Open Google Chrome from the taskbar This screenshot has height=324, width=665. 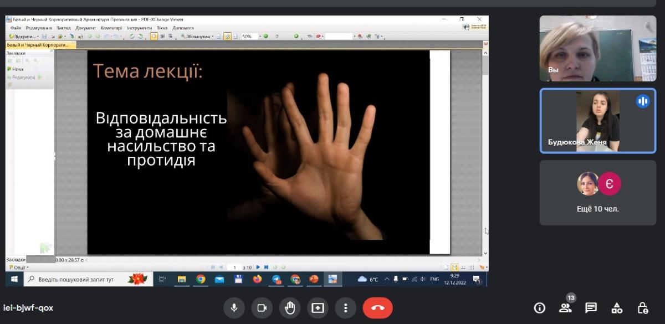tap(200, 279)
